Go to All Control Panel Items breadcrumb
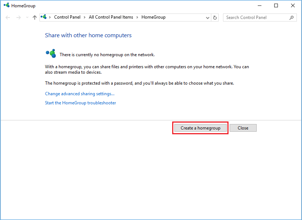302x220 pixels. click(x=111, y=17)
